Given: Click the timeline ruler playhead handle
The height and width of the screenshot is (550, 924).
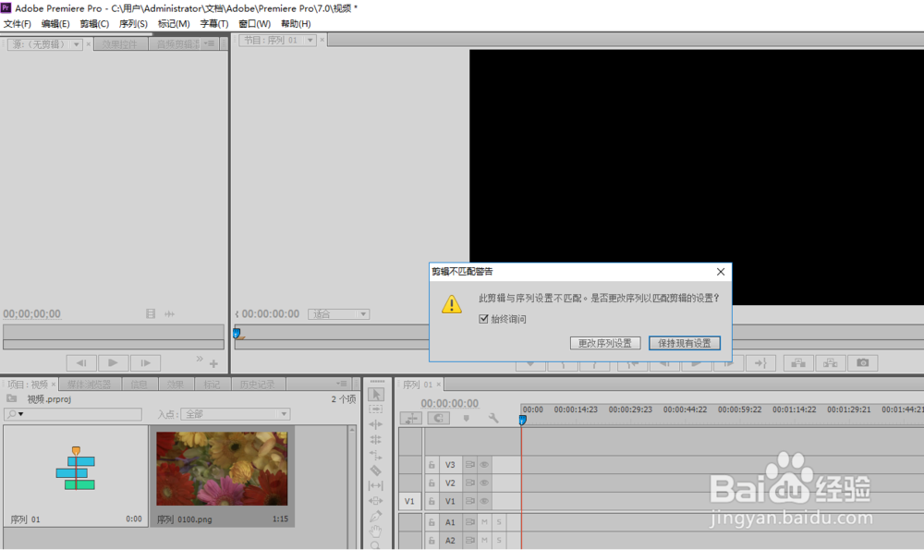Looking at the screenshot, I should coord(522,420).
